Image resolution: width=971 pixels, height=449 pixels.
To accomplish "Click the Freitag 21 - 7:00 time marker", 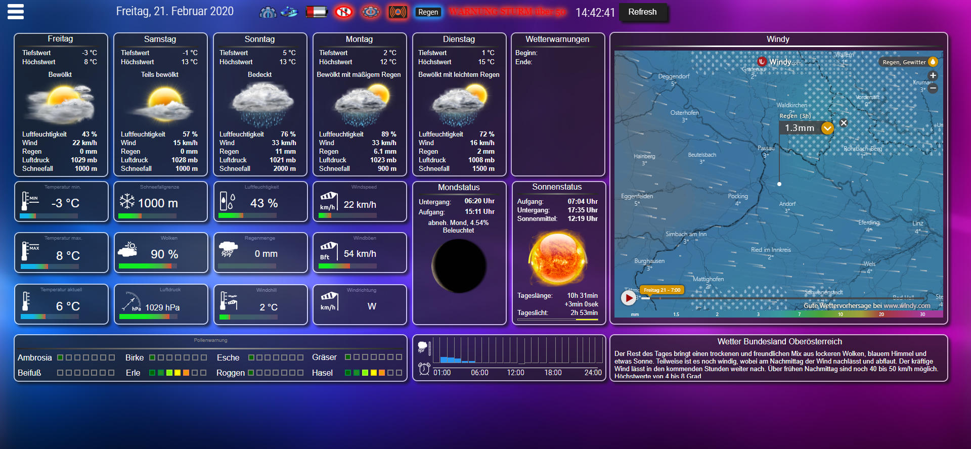I will (661, 290).
